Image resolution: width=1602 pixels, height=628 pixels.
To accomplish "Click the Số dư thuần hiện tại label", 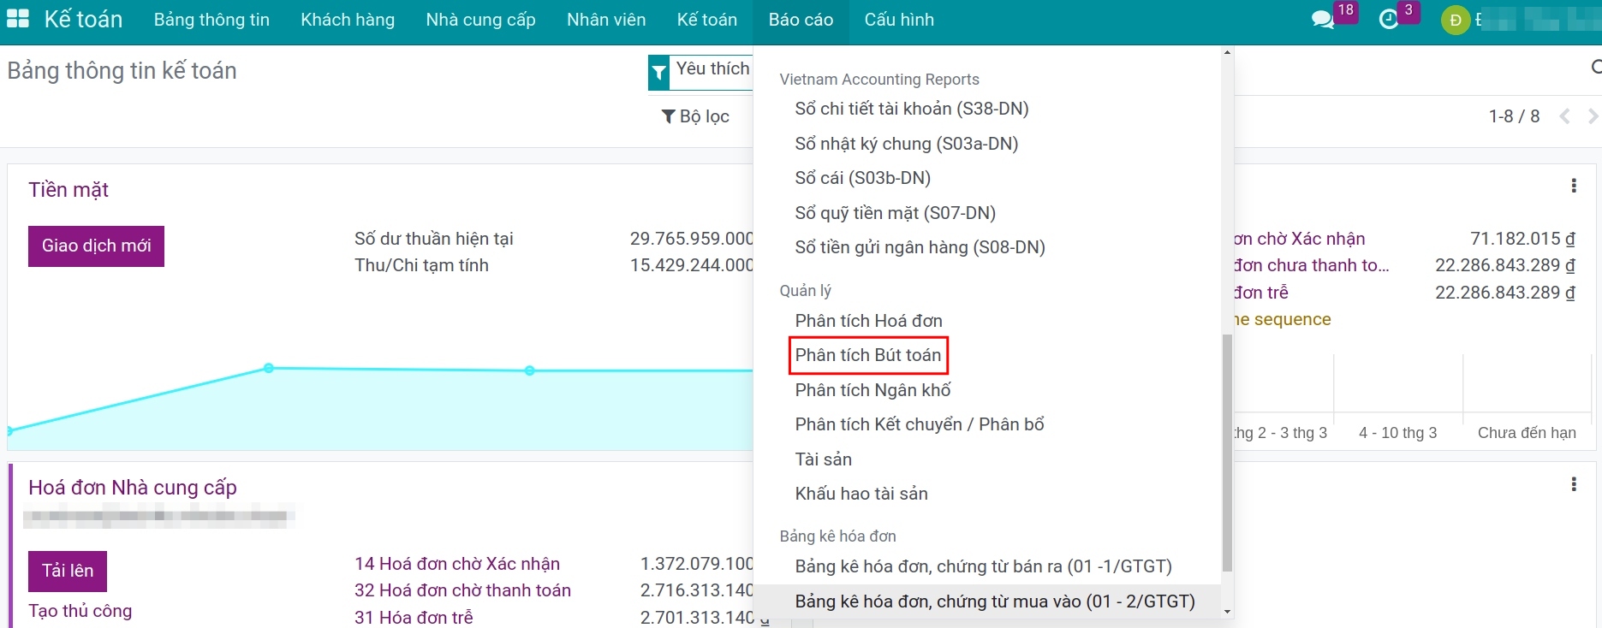I will pyautogui.click(x=434, y=239).
